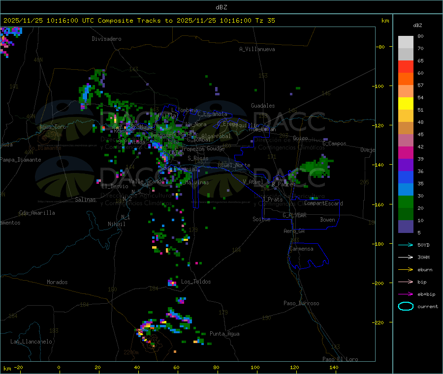Image resolution: width=443 pixels, height=374 pixels.
Task: Click the 'Paso_Barroso' map label
Action: point(301,303)
